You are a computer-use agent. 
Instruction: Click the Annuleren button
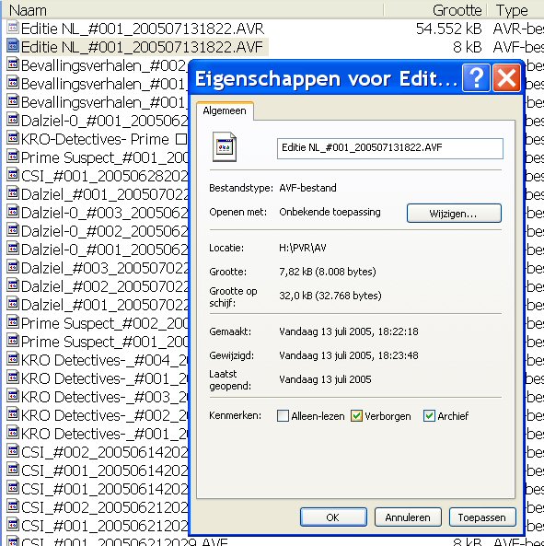tap(408, 517)
